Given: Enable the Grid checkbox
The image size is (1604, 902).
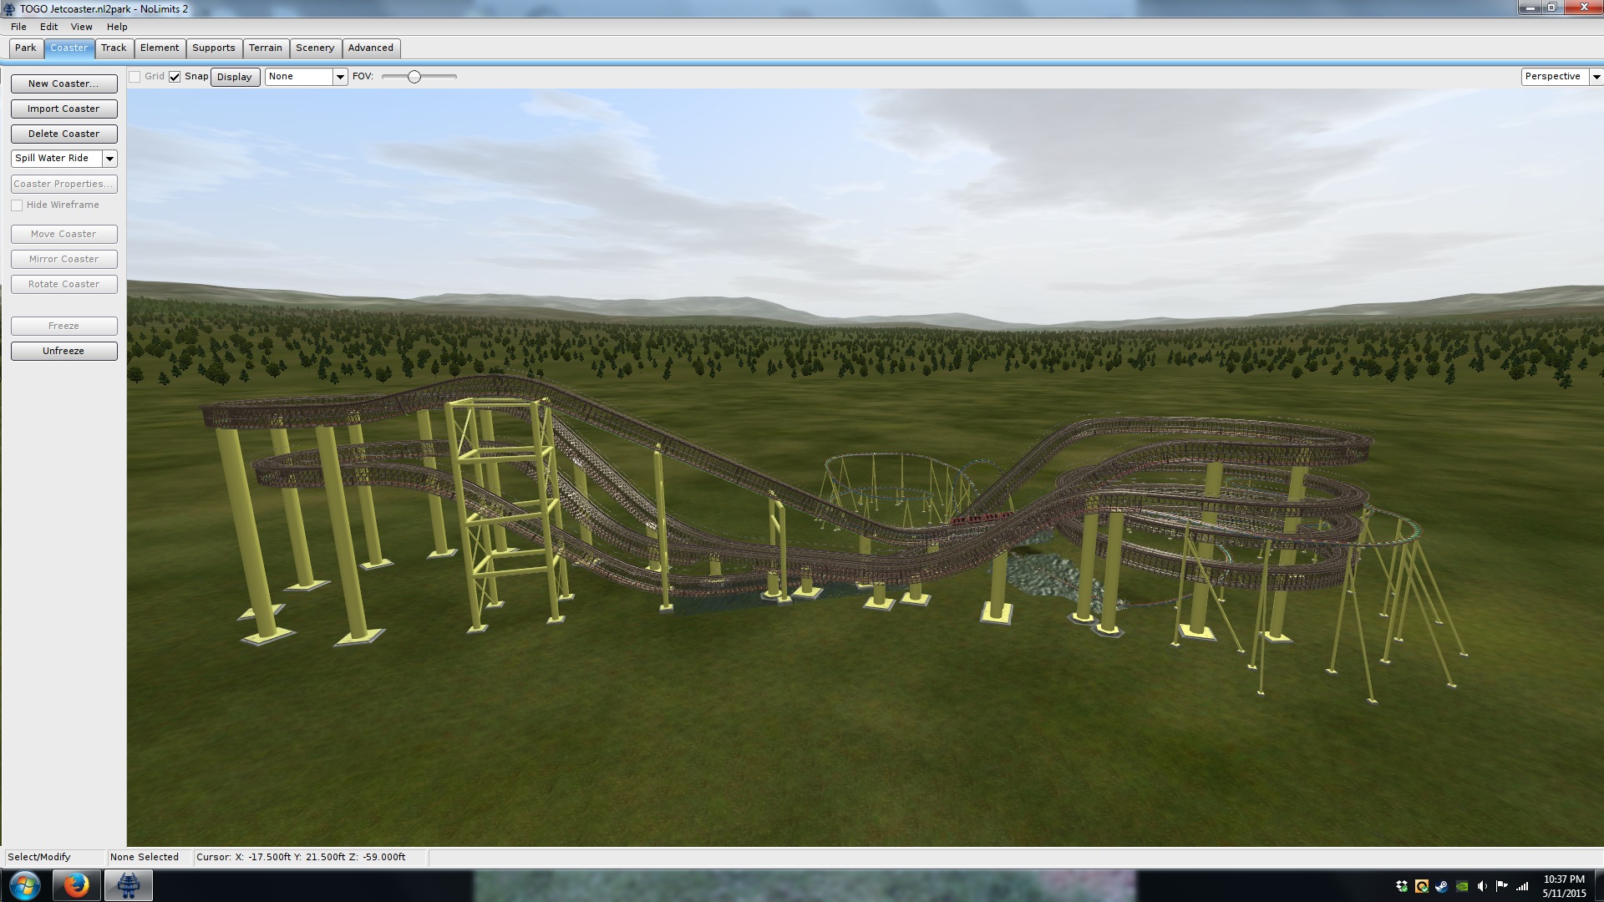Looking at the screenshot, I should pos(135,77).
